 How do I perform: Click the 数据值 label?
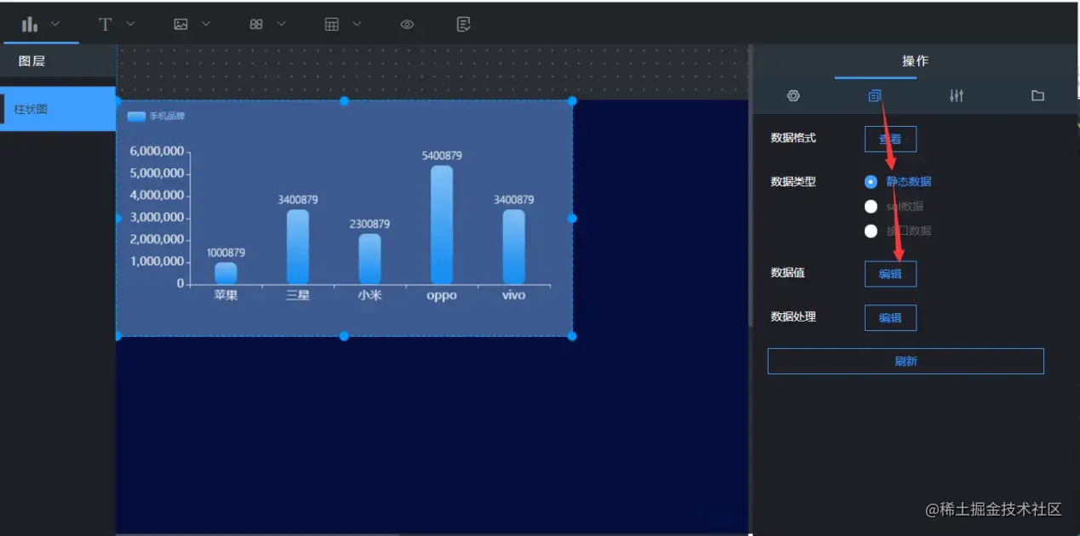click(x=787, y=272)
